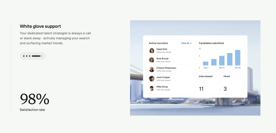
Task: Jump to the third carousel dot
Action: [x=30, y=56]
